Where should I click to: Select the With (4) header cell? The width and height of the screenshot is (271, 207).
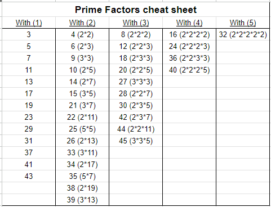tap(189, 22)
